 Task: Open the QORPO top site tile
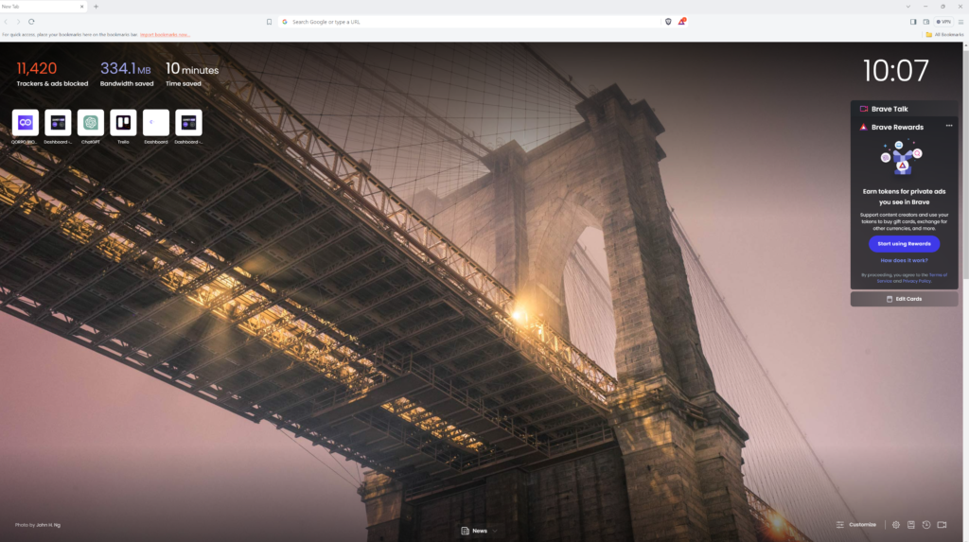(x=26, y=122)
